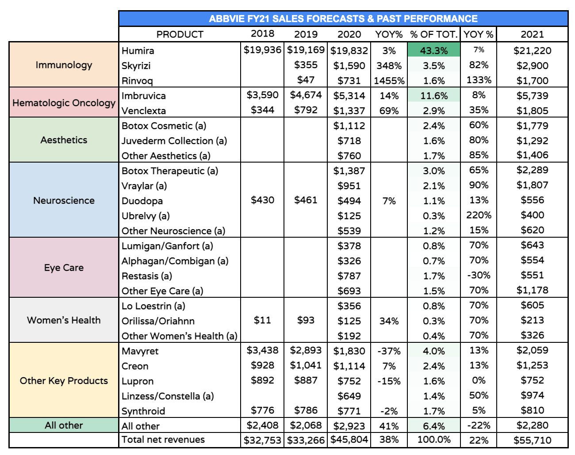
Task: Click Venclexta's 2021 value $1,805
Action: 532,111
